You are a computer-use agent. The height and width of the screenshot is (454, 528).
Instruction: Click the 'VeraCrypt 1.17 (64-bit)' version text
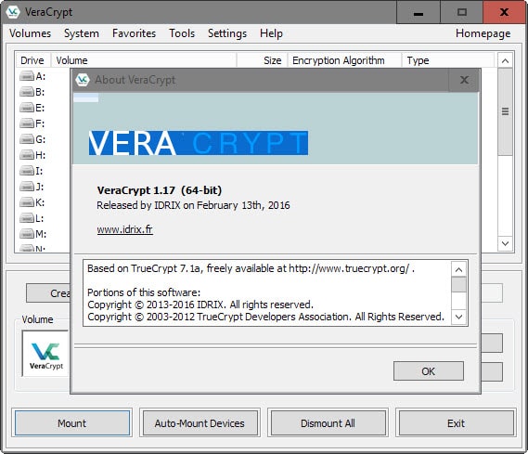point(160,190)
